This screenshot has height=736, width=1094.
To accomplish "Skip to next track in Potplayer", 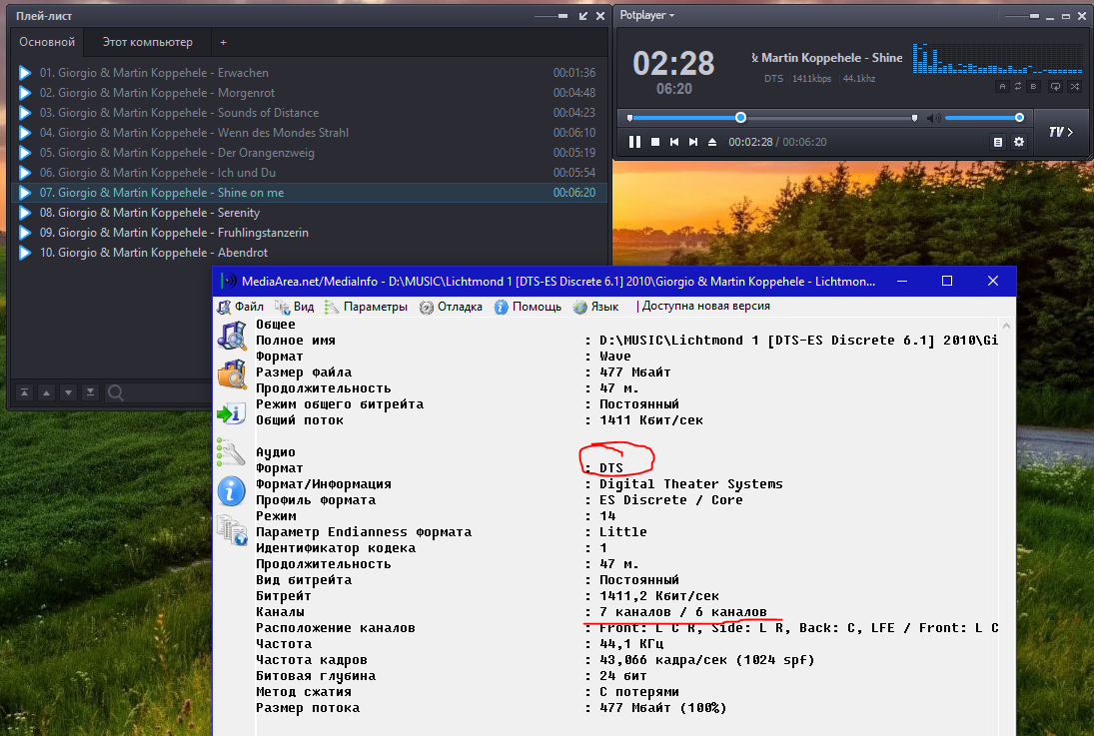I will 692,142.
